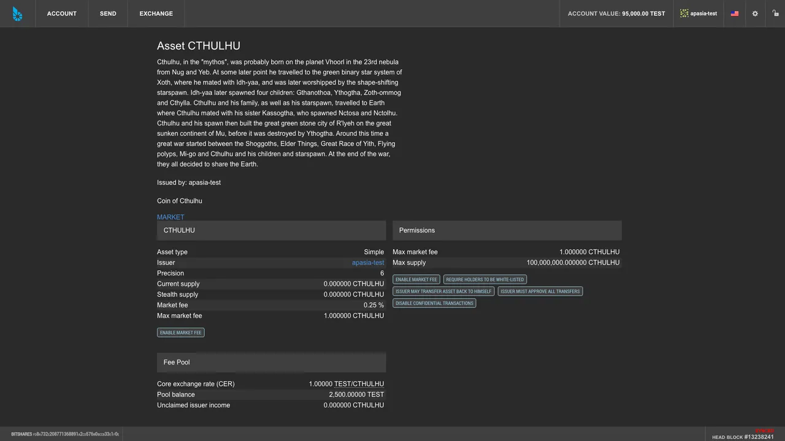Click the Asset CTHULHU heading
Viewport: 785px width, 441px height.
(x=199, y=46)
